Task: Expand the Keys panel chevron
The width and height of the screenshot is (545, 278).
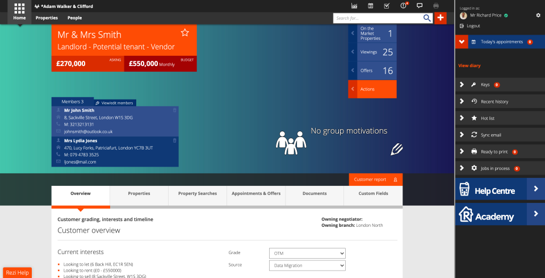Action: pyautogui.click(x=462, y=85)
